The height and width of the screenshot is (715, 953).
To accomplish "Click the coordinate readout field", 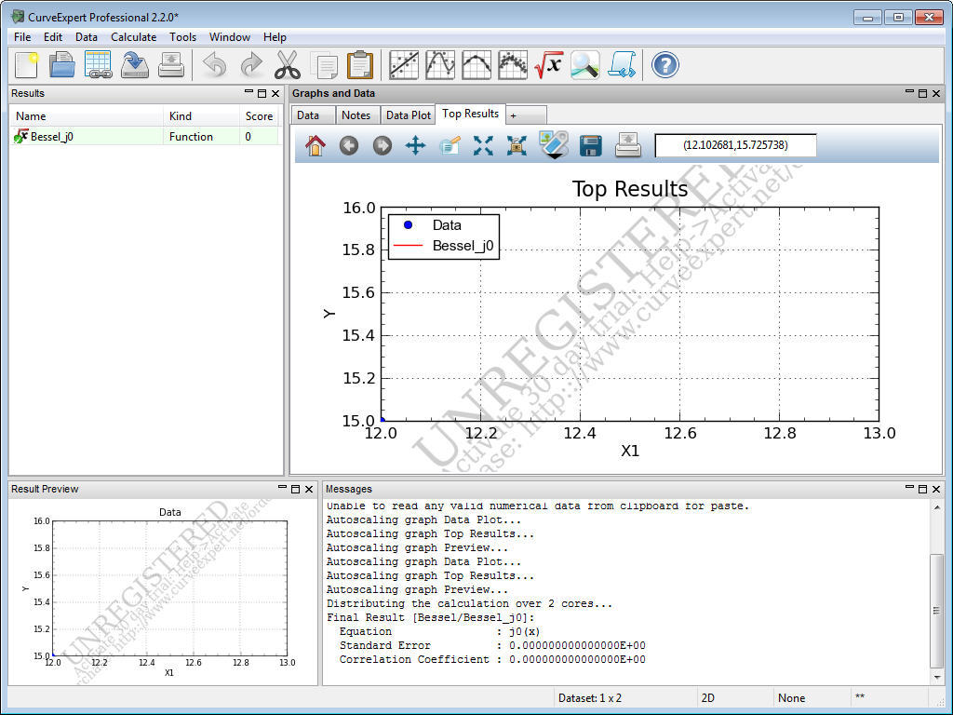I will coord(735,145).
